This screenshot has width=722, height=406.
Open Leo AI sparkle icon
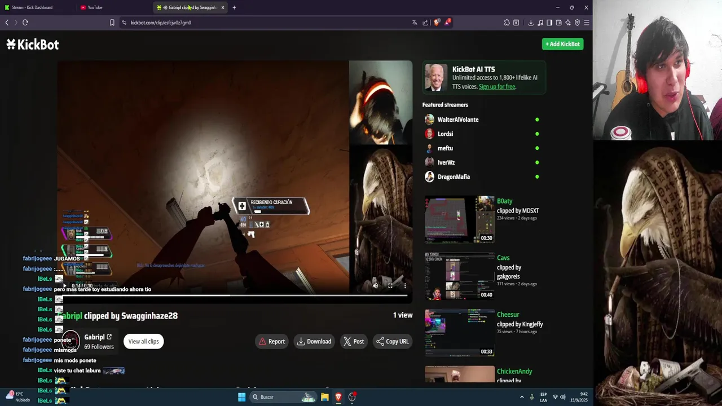[x=568, y=23]
